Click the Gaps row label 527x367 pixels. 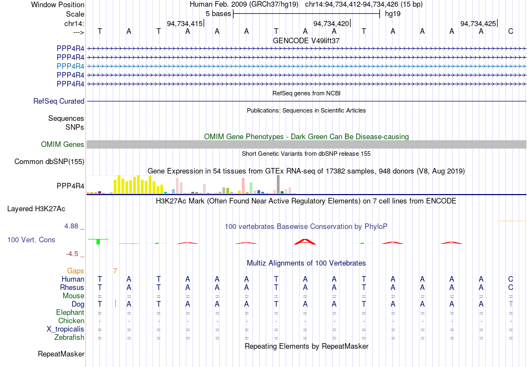75,271
